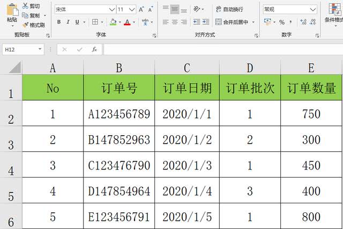Select the Format Painter (格式刷) brush
This screenshot has height=229, width=343.
[33, 25]
